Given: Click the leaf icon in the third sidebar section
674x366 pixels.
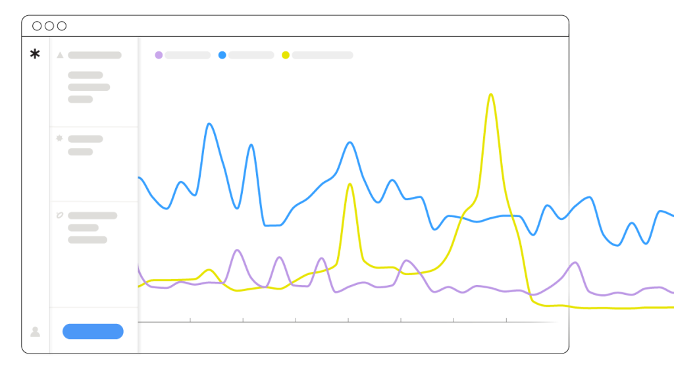Looking at the screenshot, I should (x=60, y=215).
